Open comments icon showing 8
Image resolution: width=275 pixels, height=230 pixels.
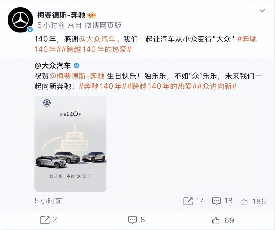click(x=132, y=220)
